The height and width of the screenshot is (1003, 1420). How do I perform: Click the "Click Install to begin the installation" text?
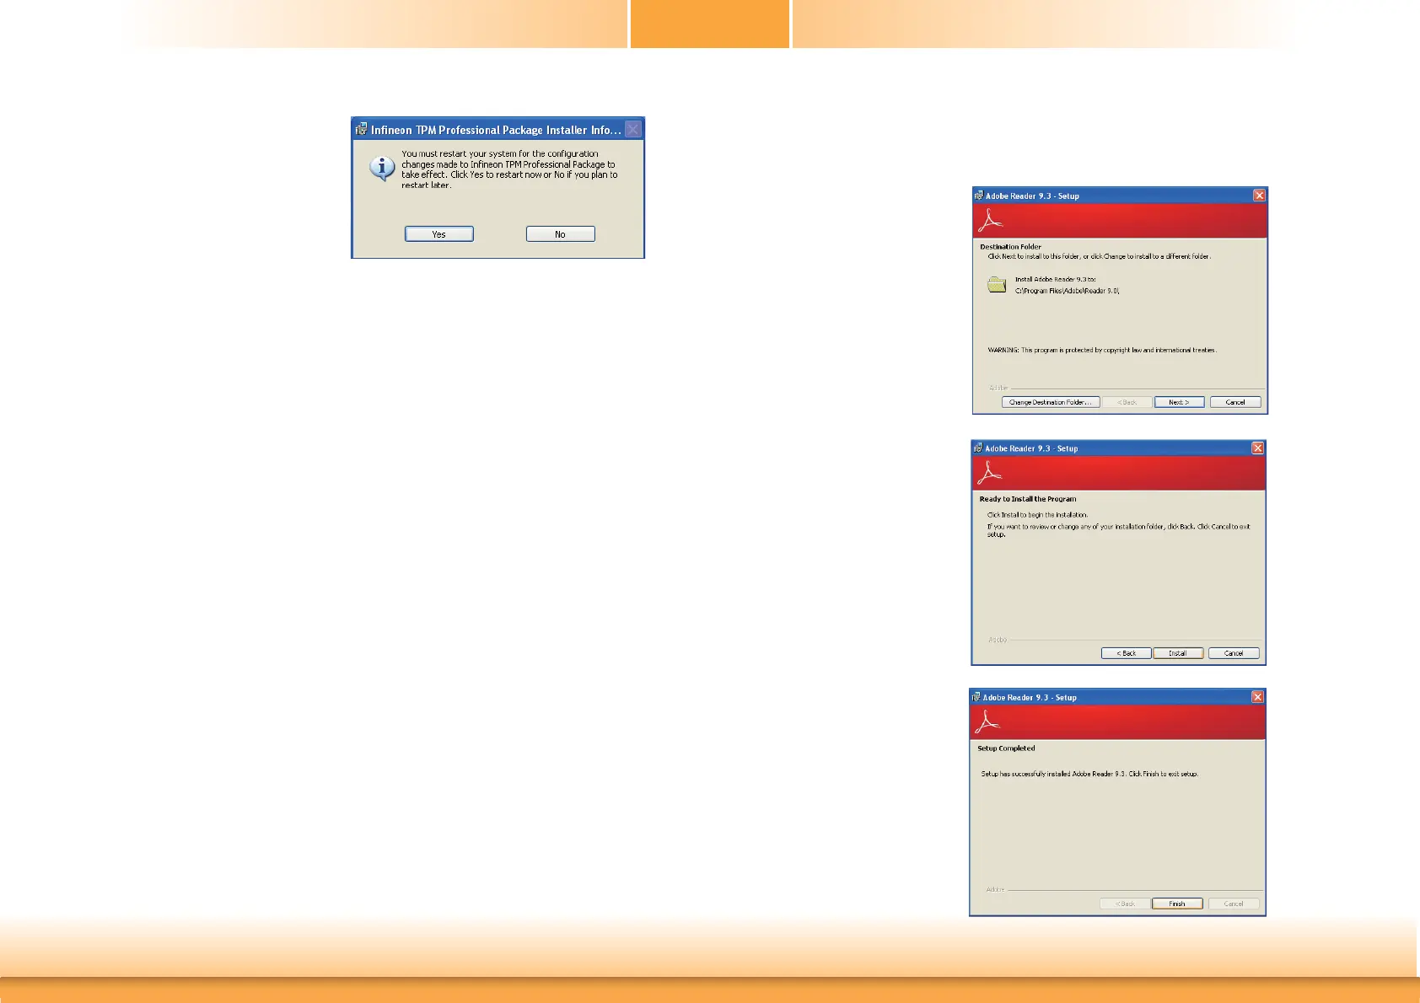point(1038,515)
